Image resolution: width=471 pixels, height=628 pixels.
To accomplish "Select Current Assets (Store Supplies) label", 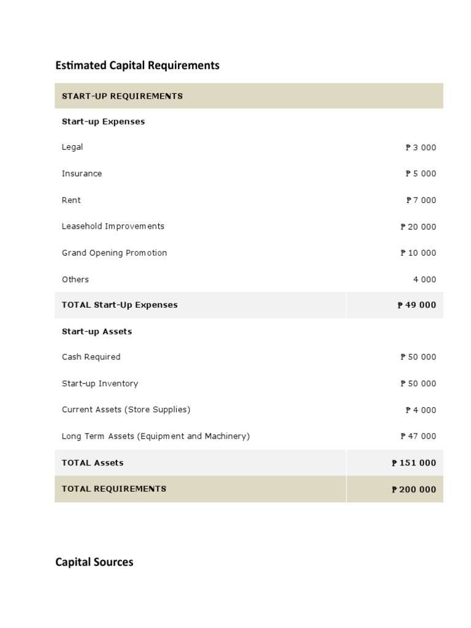I will click(x=126, y=410).
